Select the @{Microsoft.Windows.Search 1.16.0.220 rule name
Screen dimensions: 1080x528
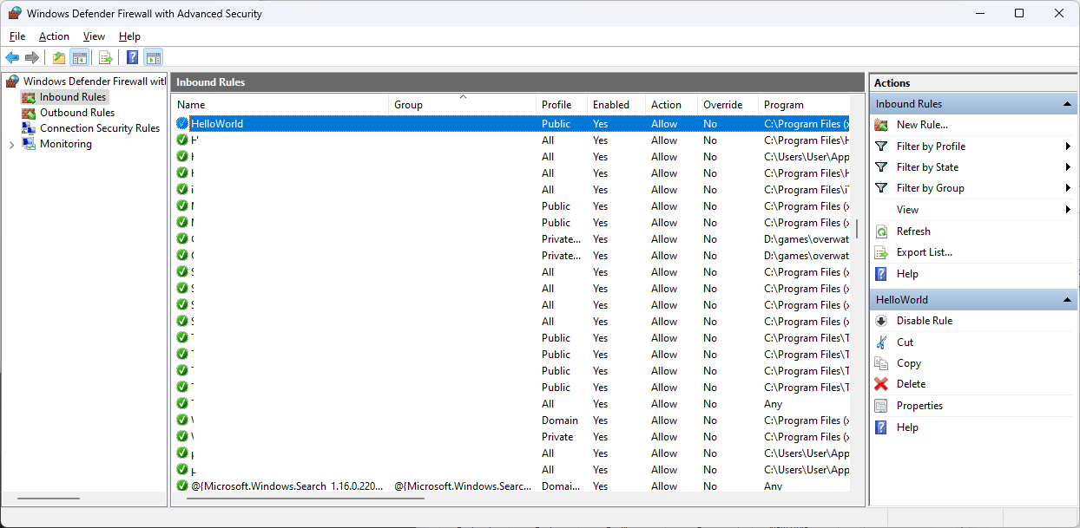[x=286, y=486]
